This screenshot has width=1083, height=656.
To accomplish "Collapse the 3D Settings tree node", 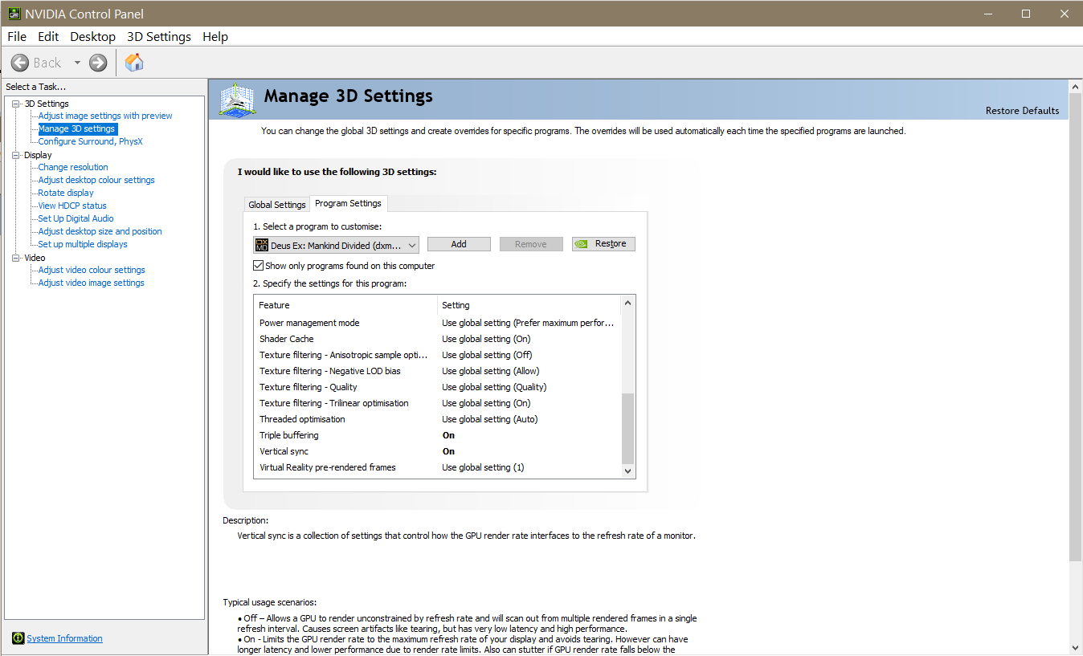I will (x=16, y=104).
